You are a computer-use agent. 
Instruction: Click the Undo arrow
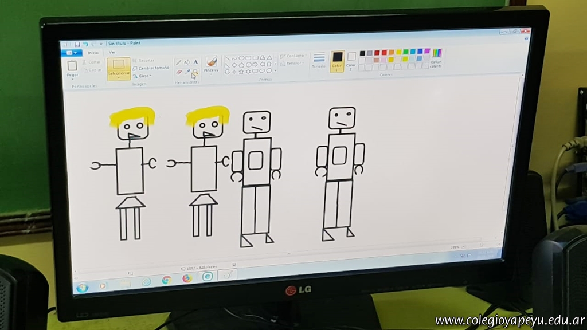[85, 44]
